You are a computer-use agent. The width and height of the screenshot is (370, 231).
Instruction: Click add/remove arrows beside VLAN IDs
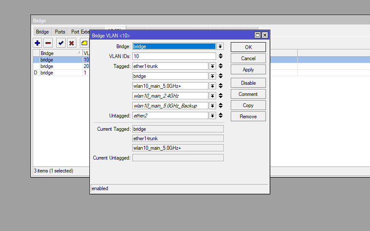click(220, 56)
